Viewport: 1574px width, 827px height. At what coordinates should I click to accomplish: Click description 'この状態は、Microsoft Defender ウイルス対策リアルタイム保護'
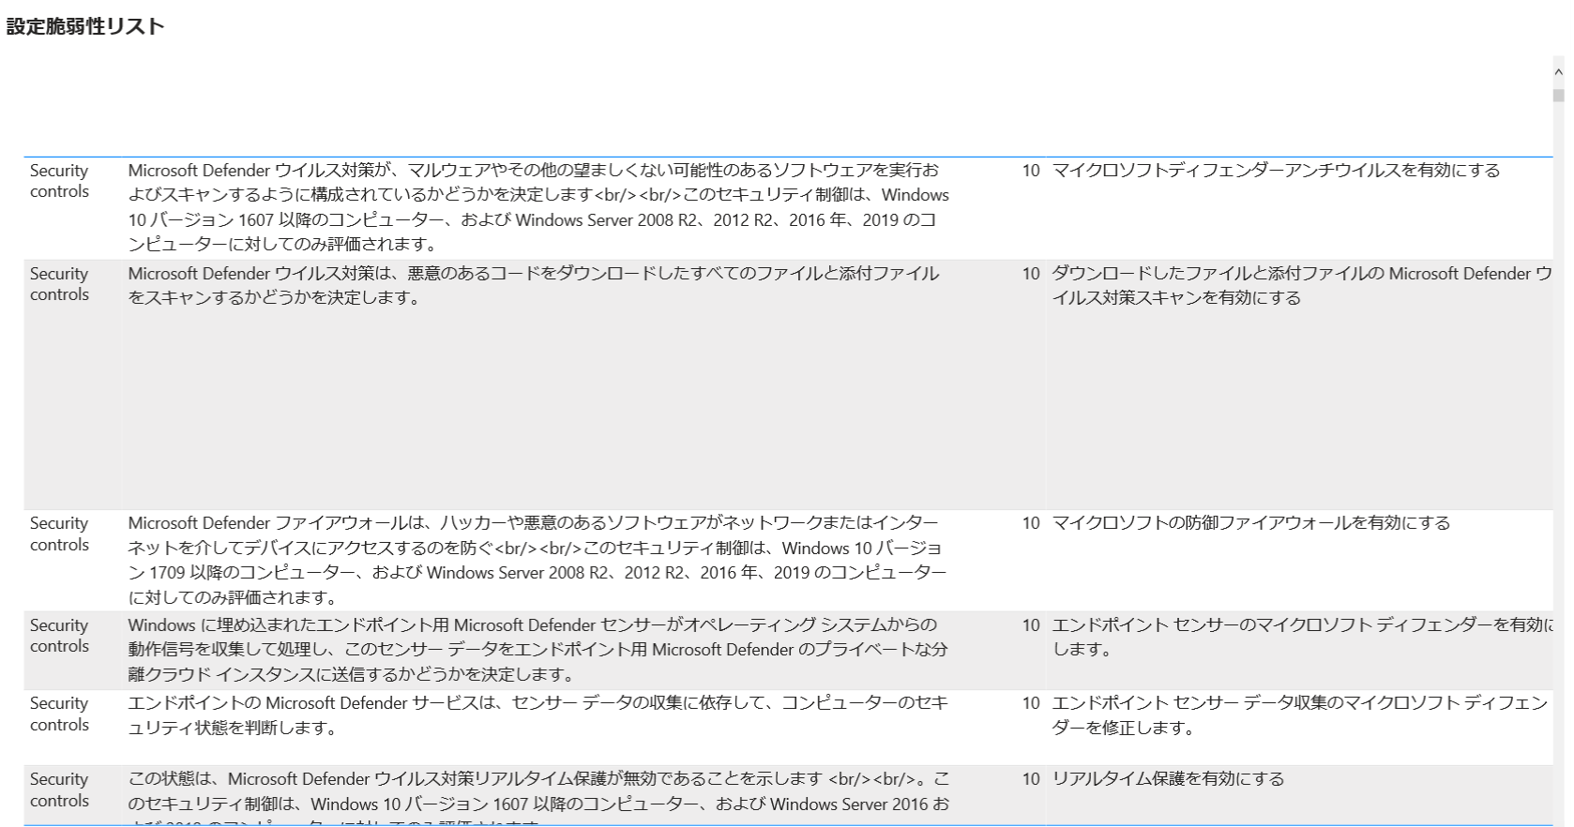(538, 797)
